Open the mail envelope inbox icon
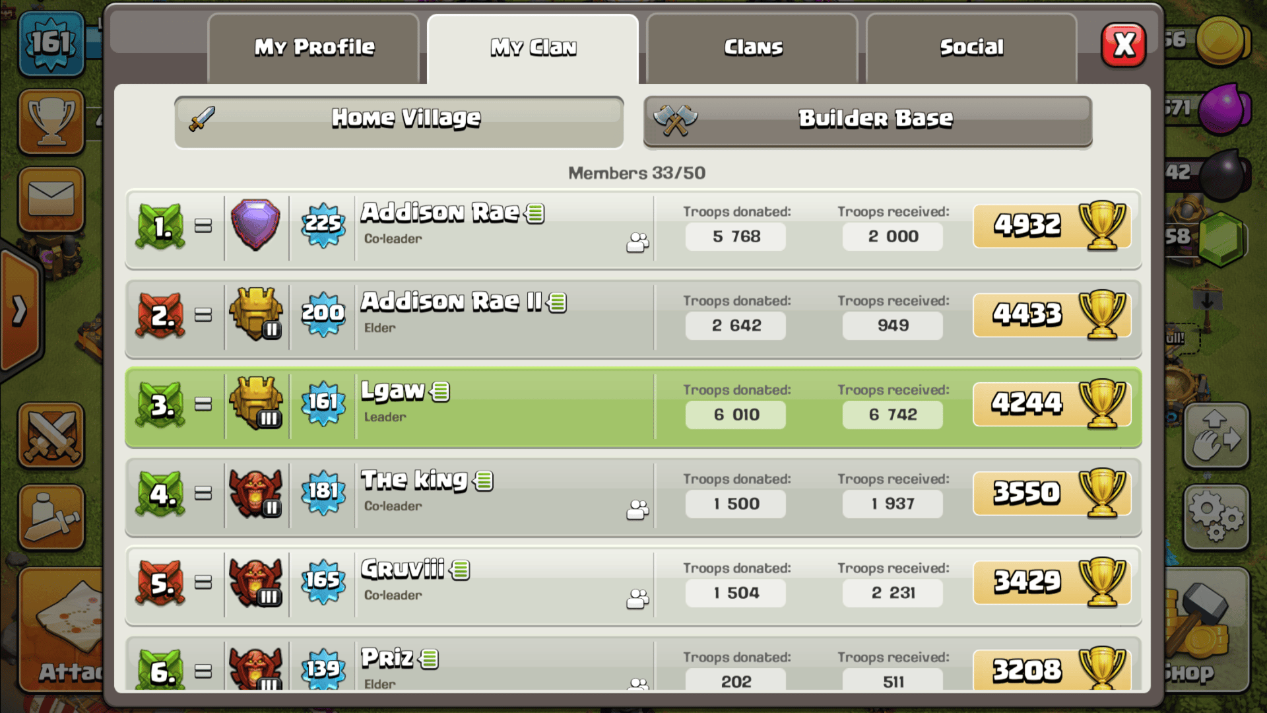The width and height of the screenshot is (1267, 713). 51,199
